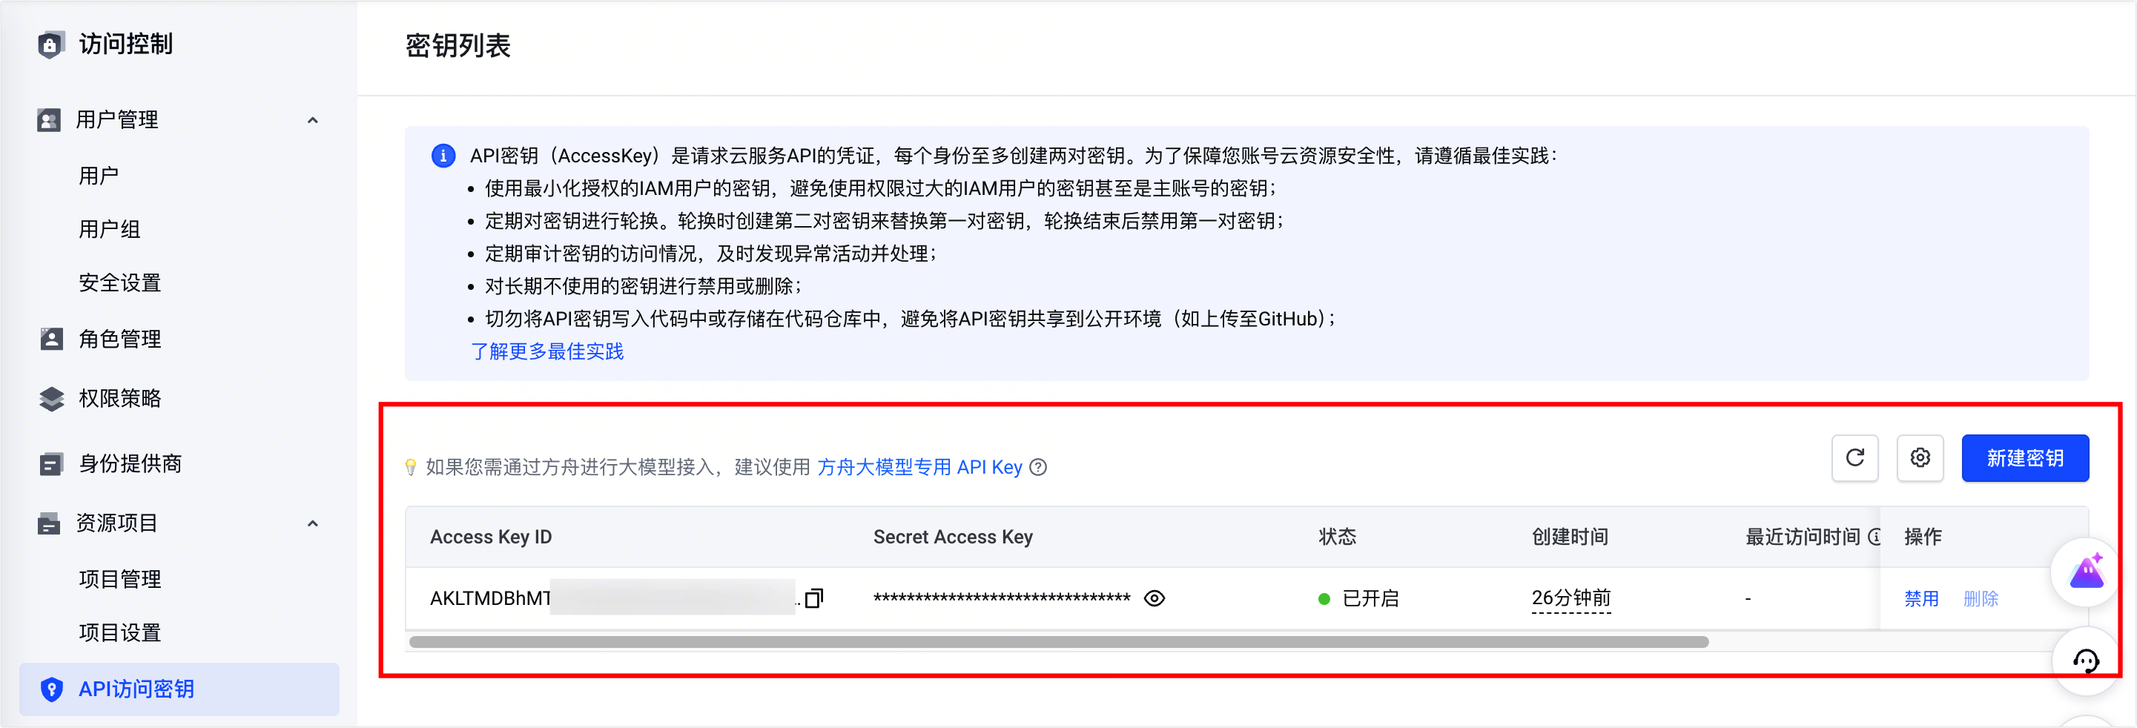Copy the Access Key ID
Image resolution: width=2137 pixels, height=728 pixels.
pos(815,598)
